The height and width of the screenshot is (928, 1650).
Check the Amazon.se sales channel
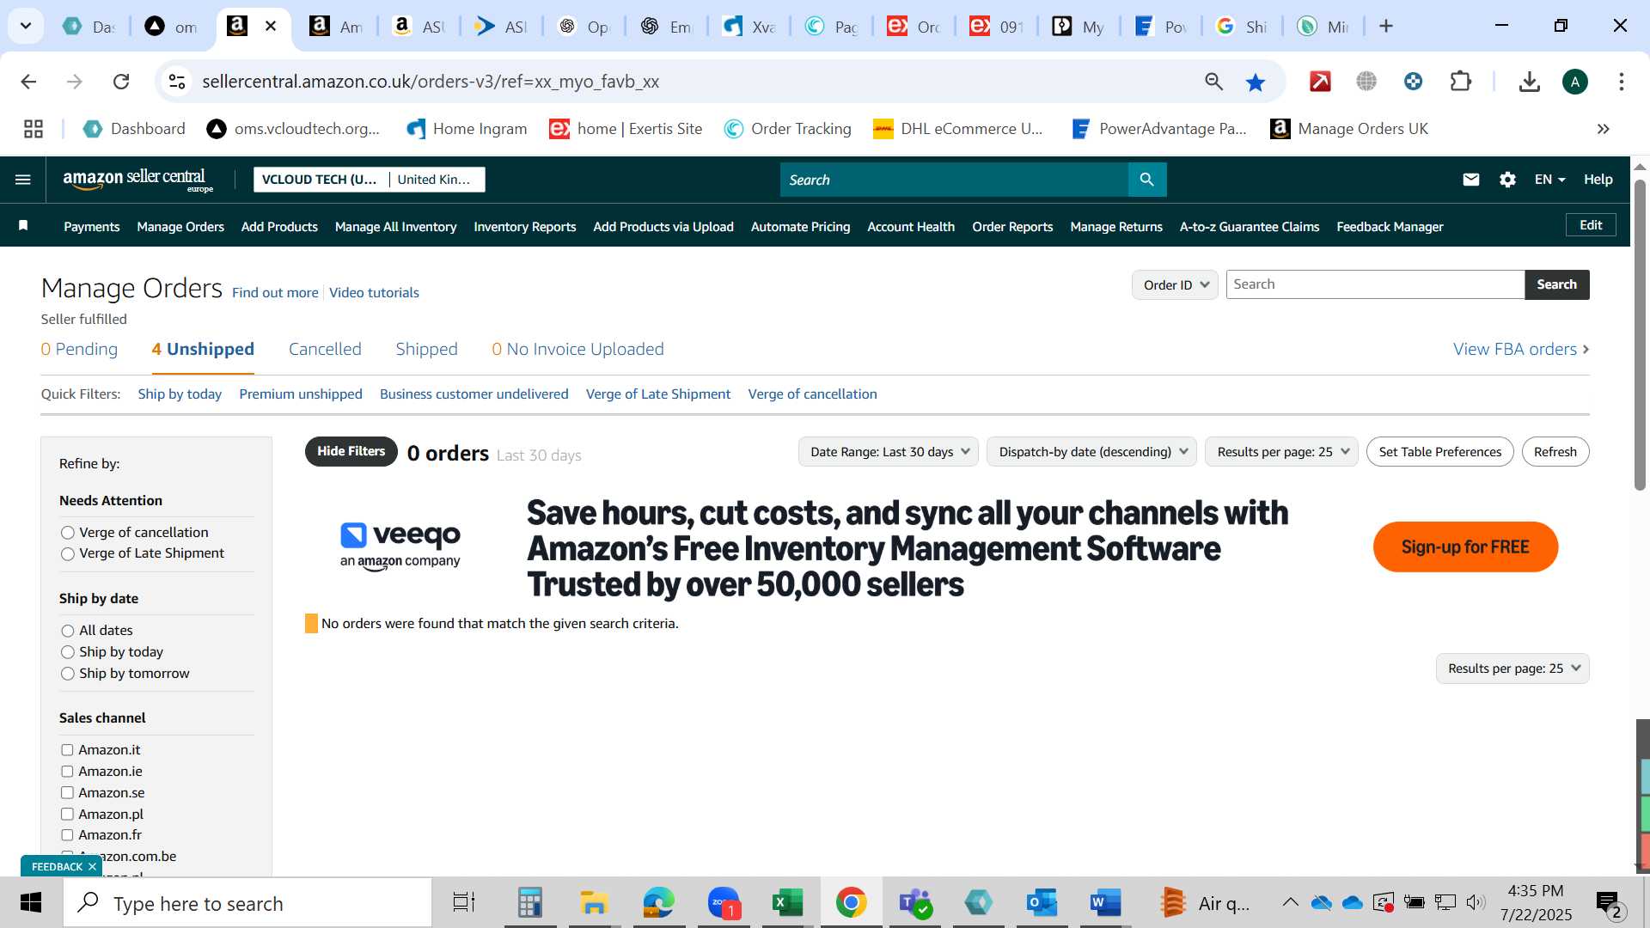(67, 792)
